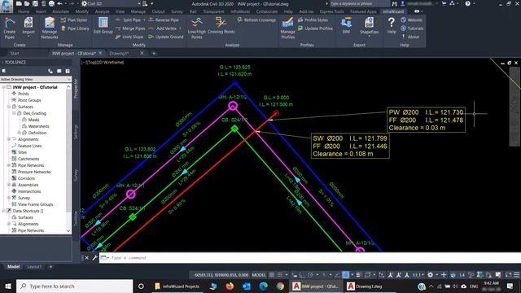Screen dimensions: 521x293
Task: Click Update Profiles
Action: tap(315, 28)
